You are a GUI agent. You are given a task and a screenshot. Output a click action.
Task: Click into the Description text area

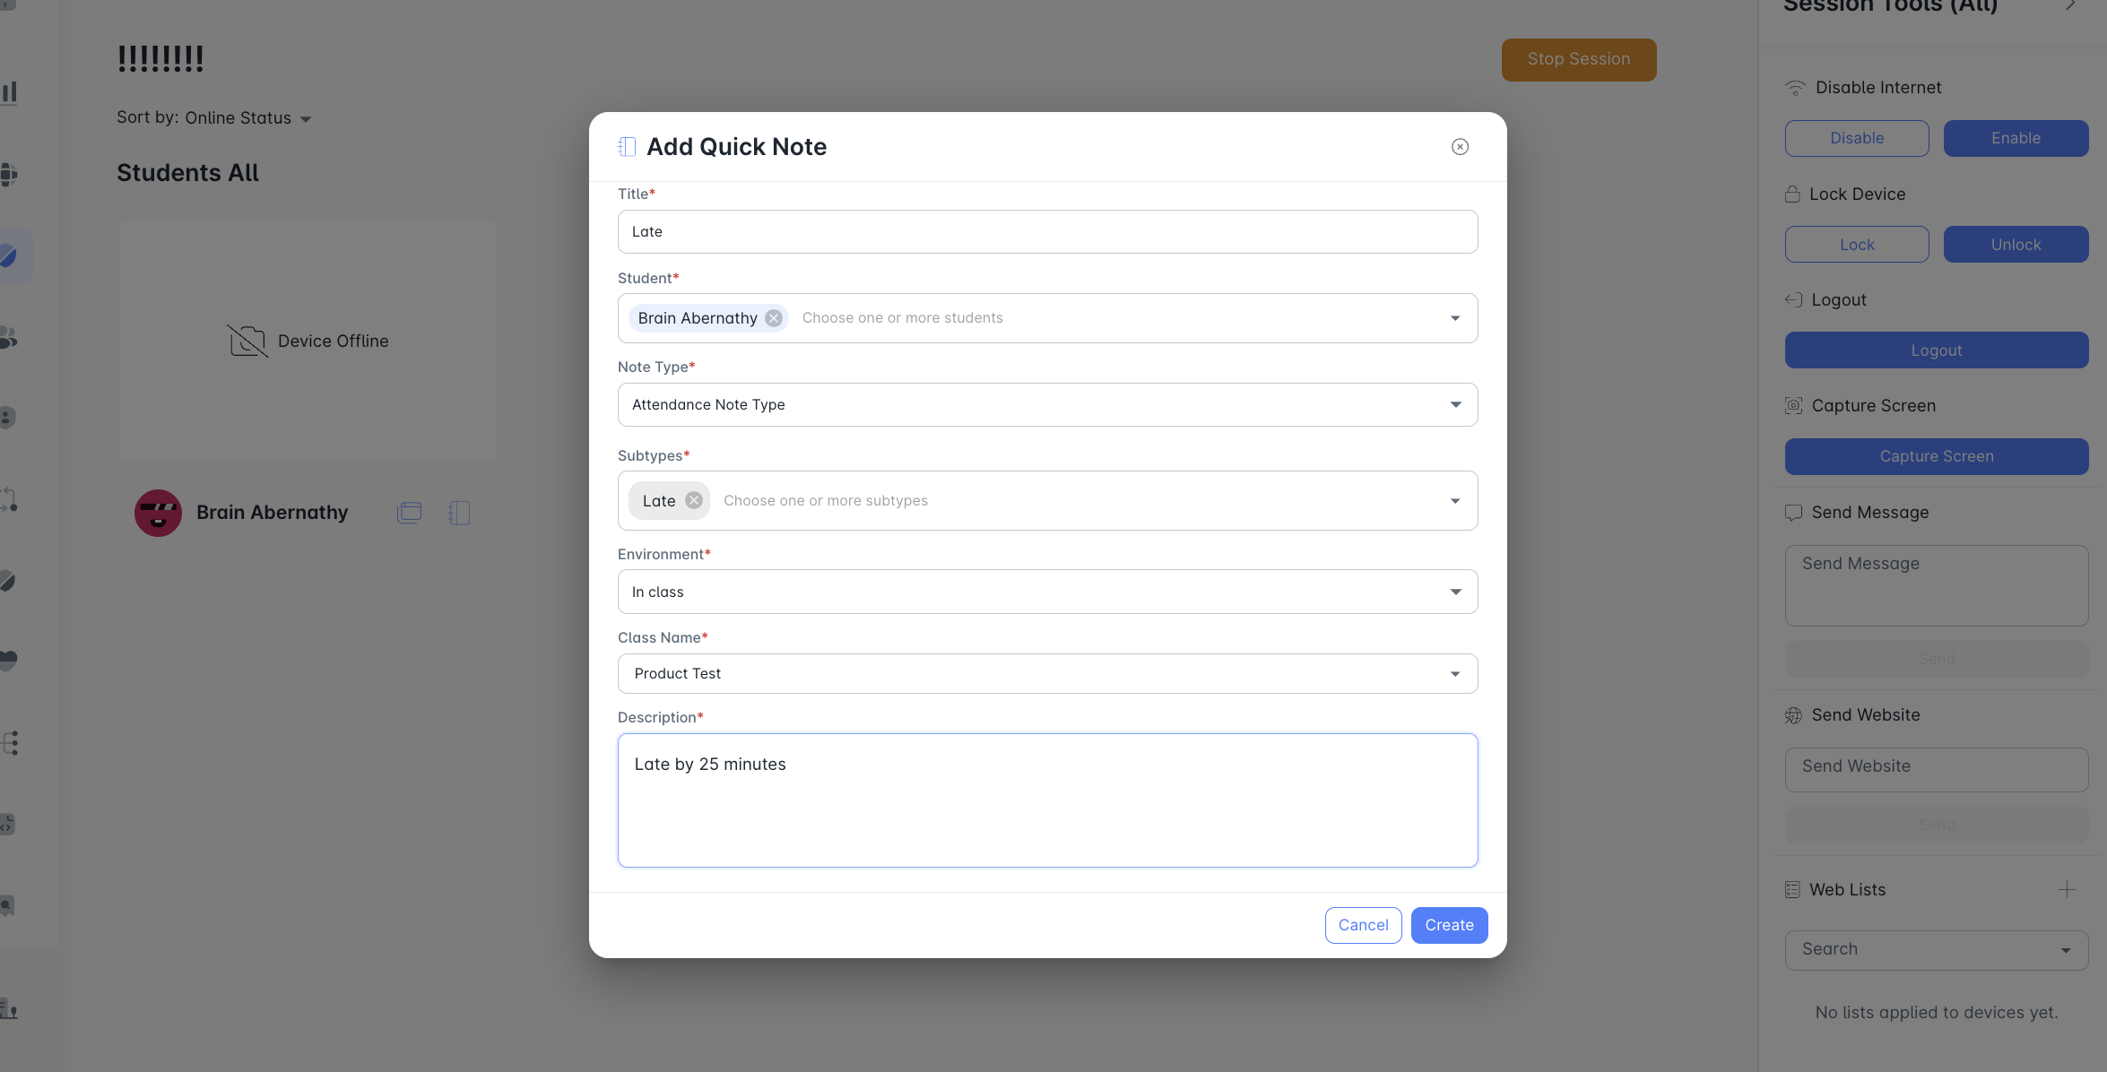pos(1047,800)
